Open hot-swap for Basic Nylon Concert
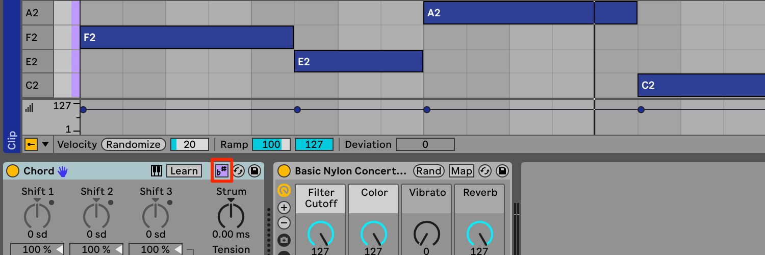765x255 pixels. pos(485,171)
